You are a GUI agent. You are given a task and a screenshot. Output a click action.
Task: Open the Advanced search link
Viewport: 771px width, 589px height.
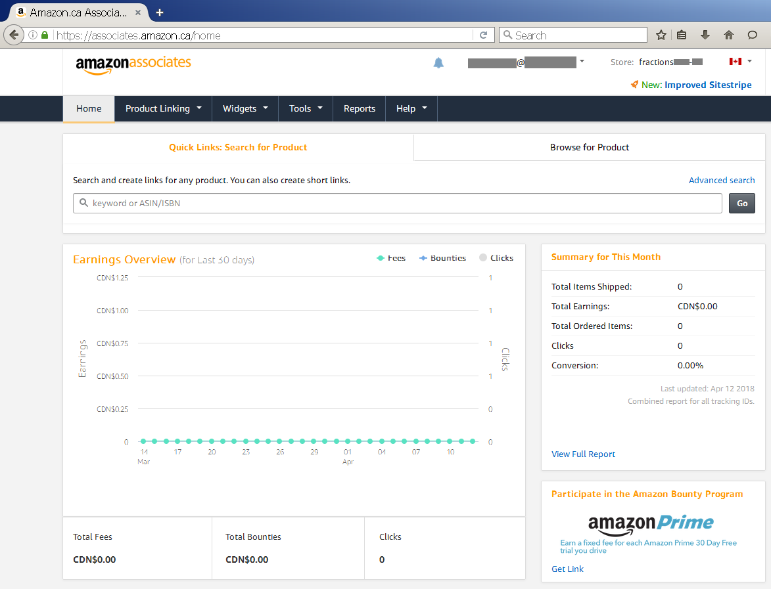(x=721, y=181)
